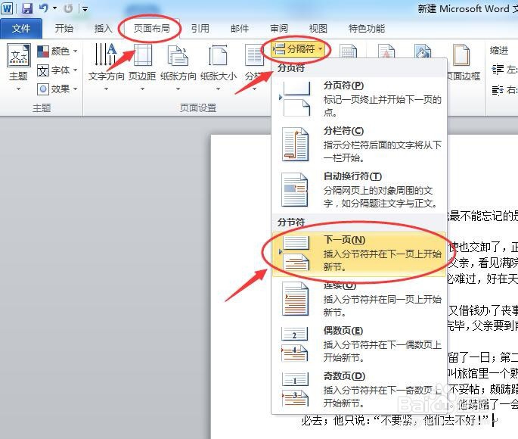This screenshot has width=518, height=439.
Task: Open the 特色功能 tab
Action: (x=366, y=29)
